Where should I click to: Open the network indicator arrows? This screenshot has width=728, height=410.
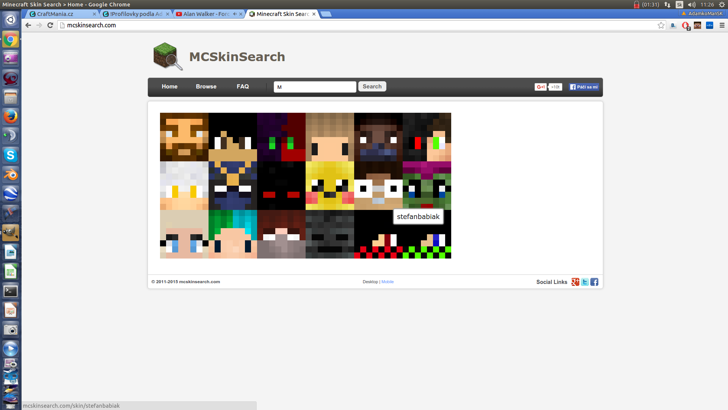(667, 5)
